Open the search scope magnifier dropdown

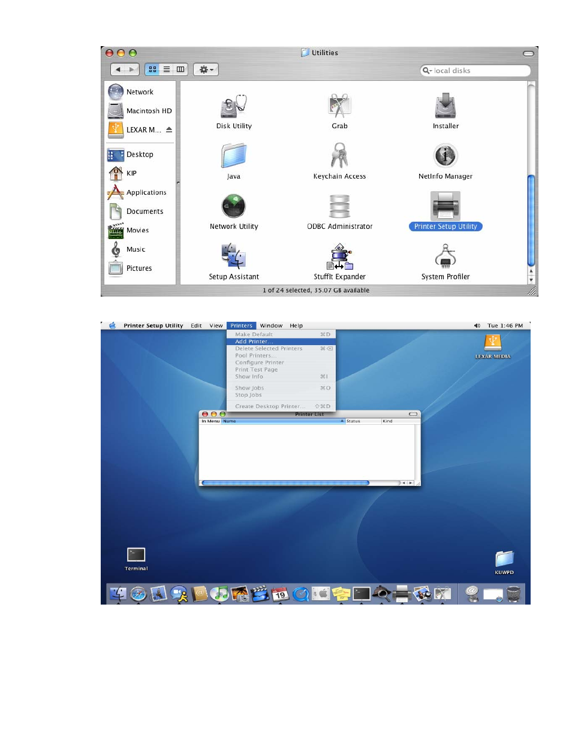[x=427, y=71]
